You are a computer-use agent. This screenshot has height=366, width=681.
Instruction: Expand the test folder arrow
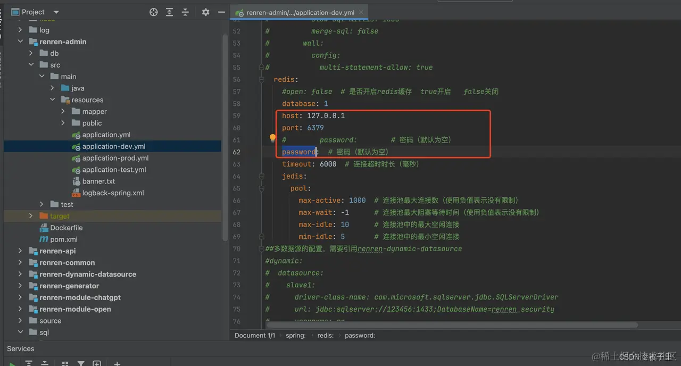point(41,204)
